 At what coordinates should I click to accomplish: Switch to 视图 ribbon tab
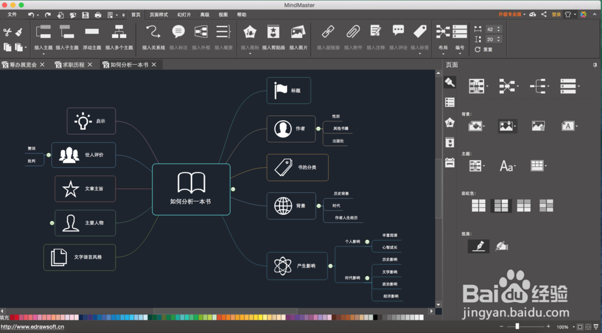[223, 14]
